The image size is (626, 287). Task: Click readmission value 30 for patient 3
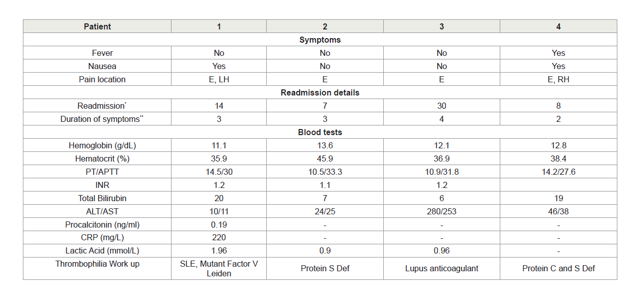click(442, 106)
